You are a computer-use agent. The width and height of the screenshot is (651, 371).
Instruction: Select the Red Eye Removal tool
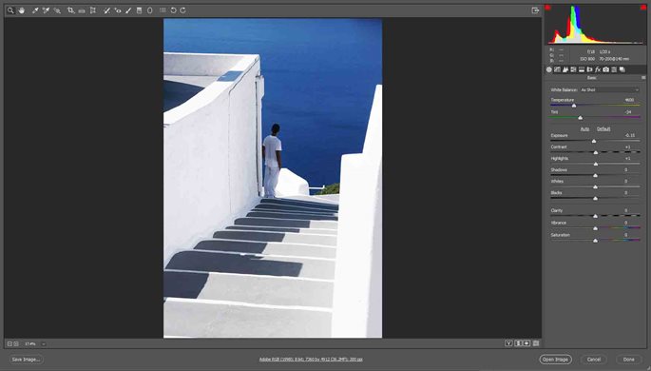pyautogui.click(x=118, y=10)
